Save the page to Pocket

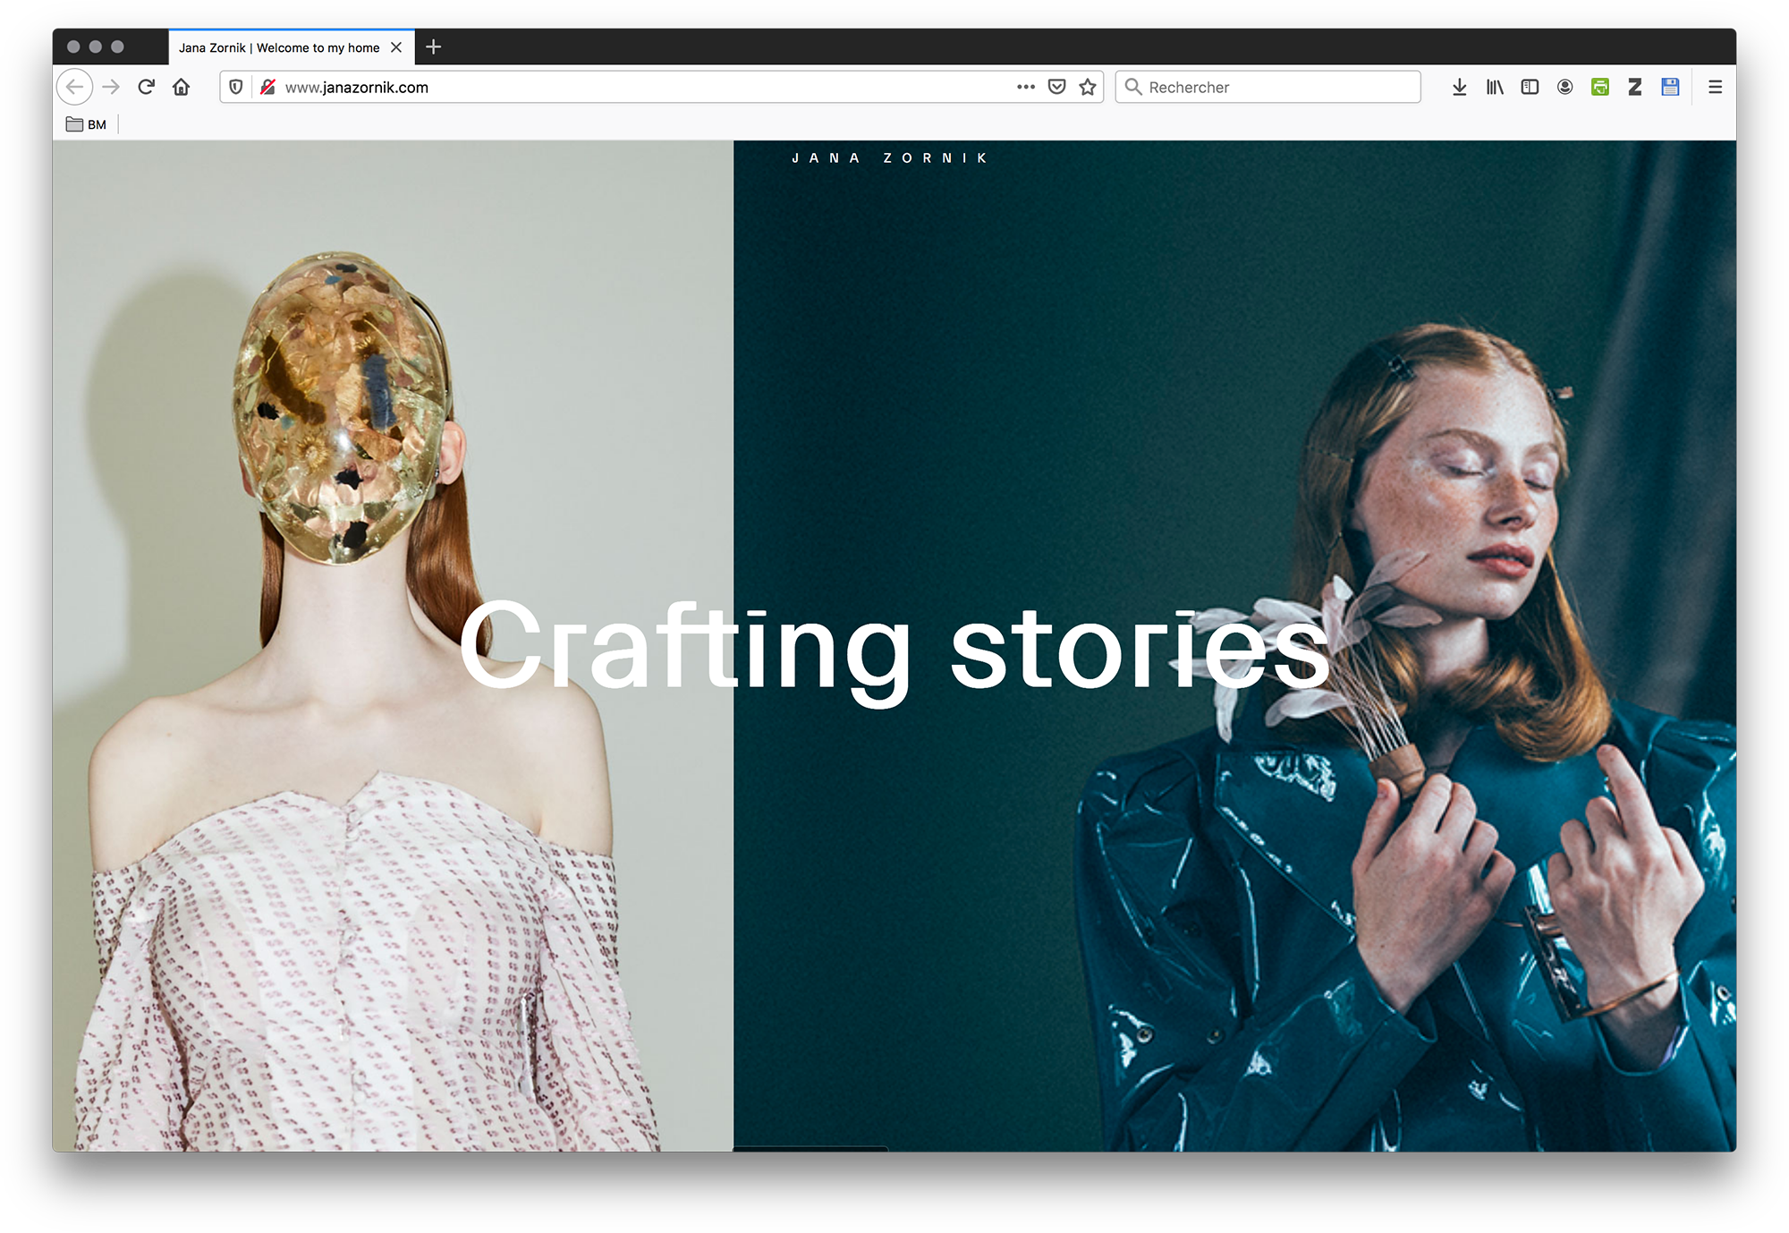tap(1056, 87)
